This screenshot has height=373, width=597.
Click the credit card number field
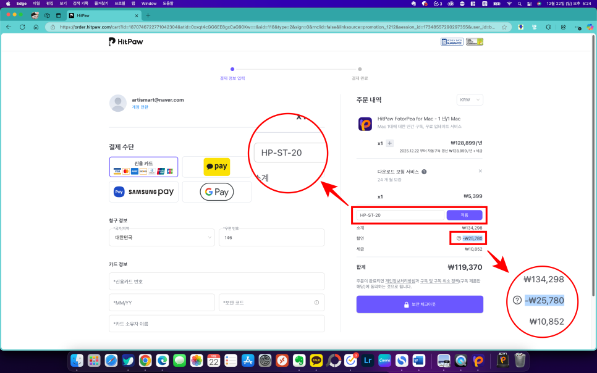[x=217, y=281]
